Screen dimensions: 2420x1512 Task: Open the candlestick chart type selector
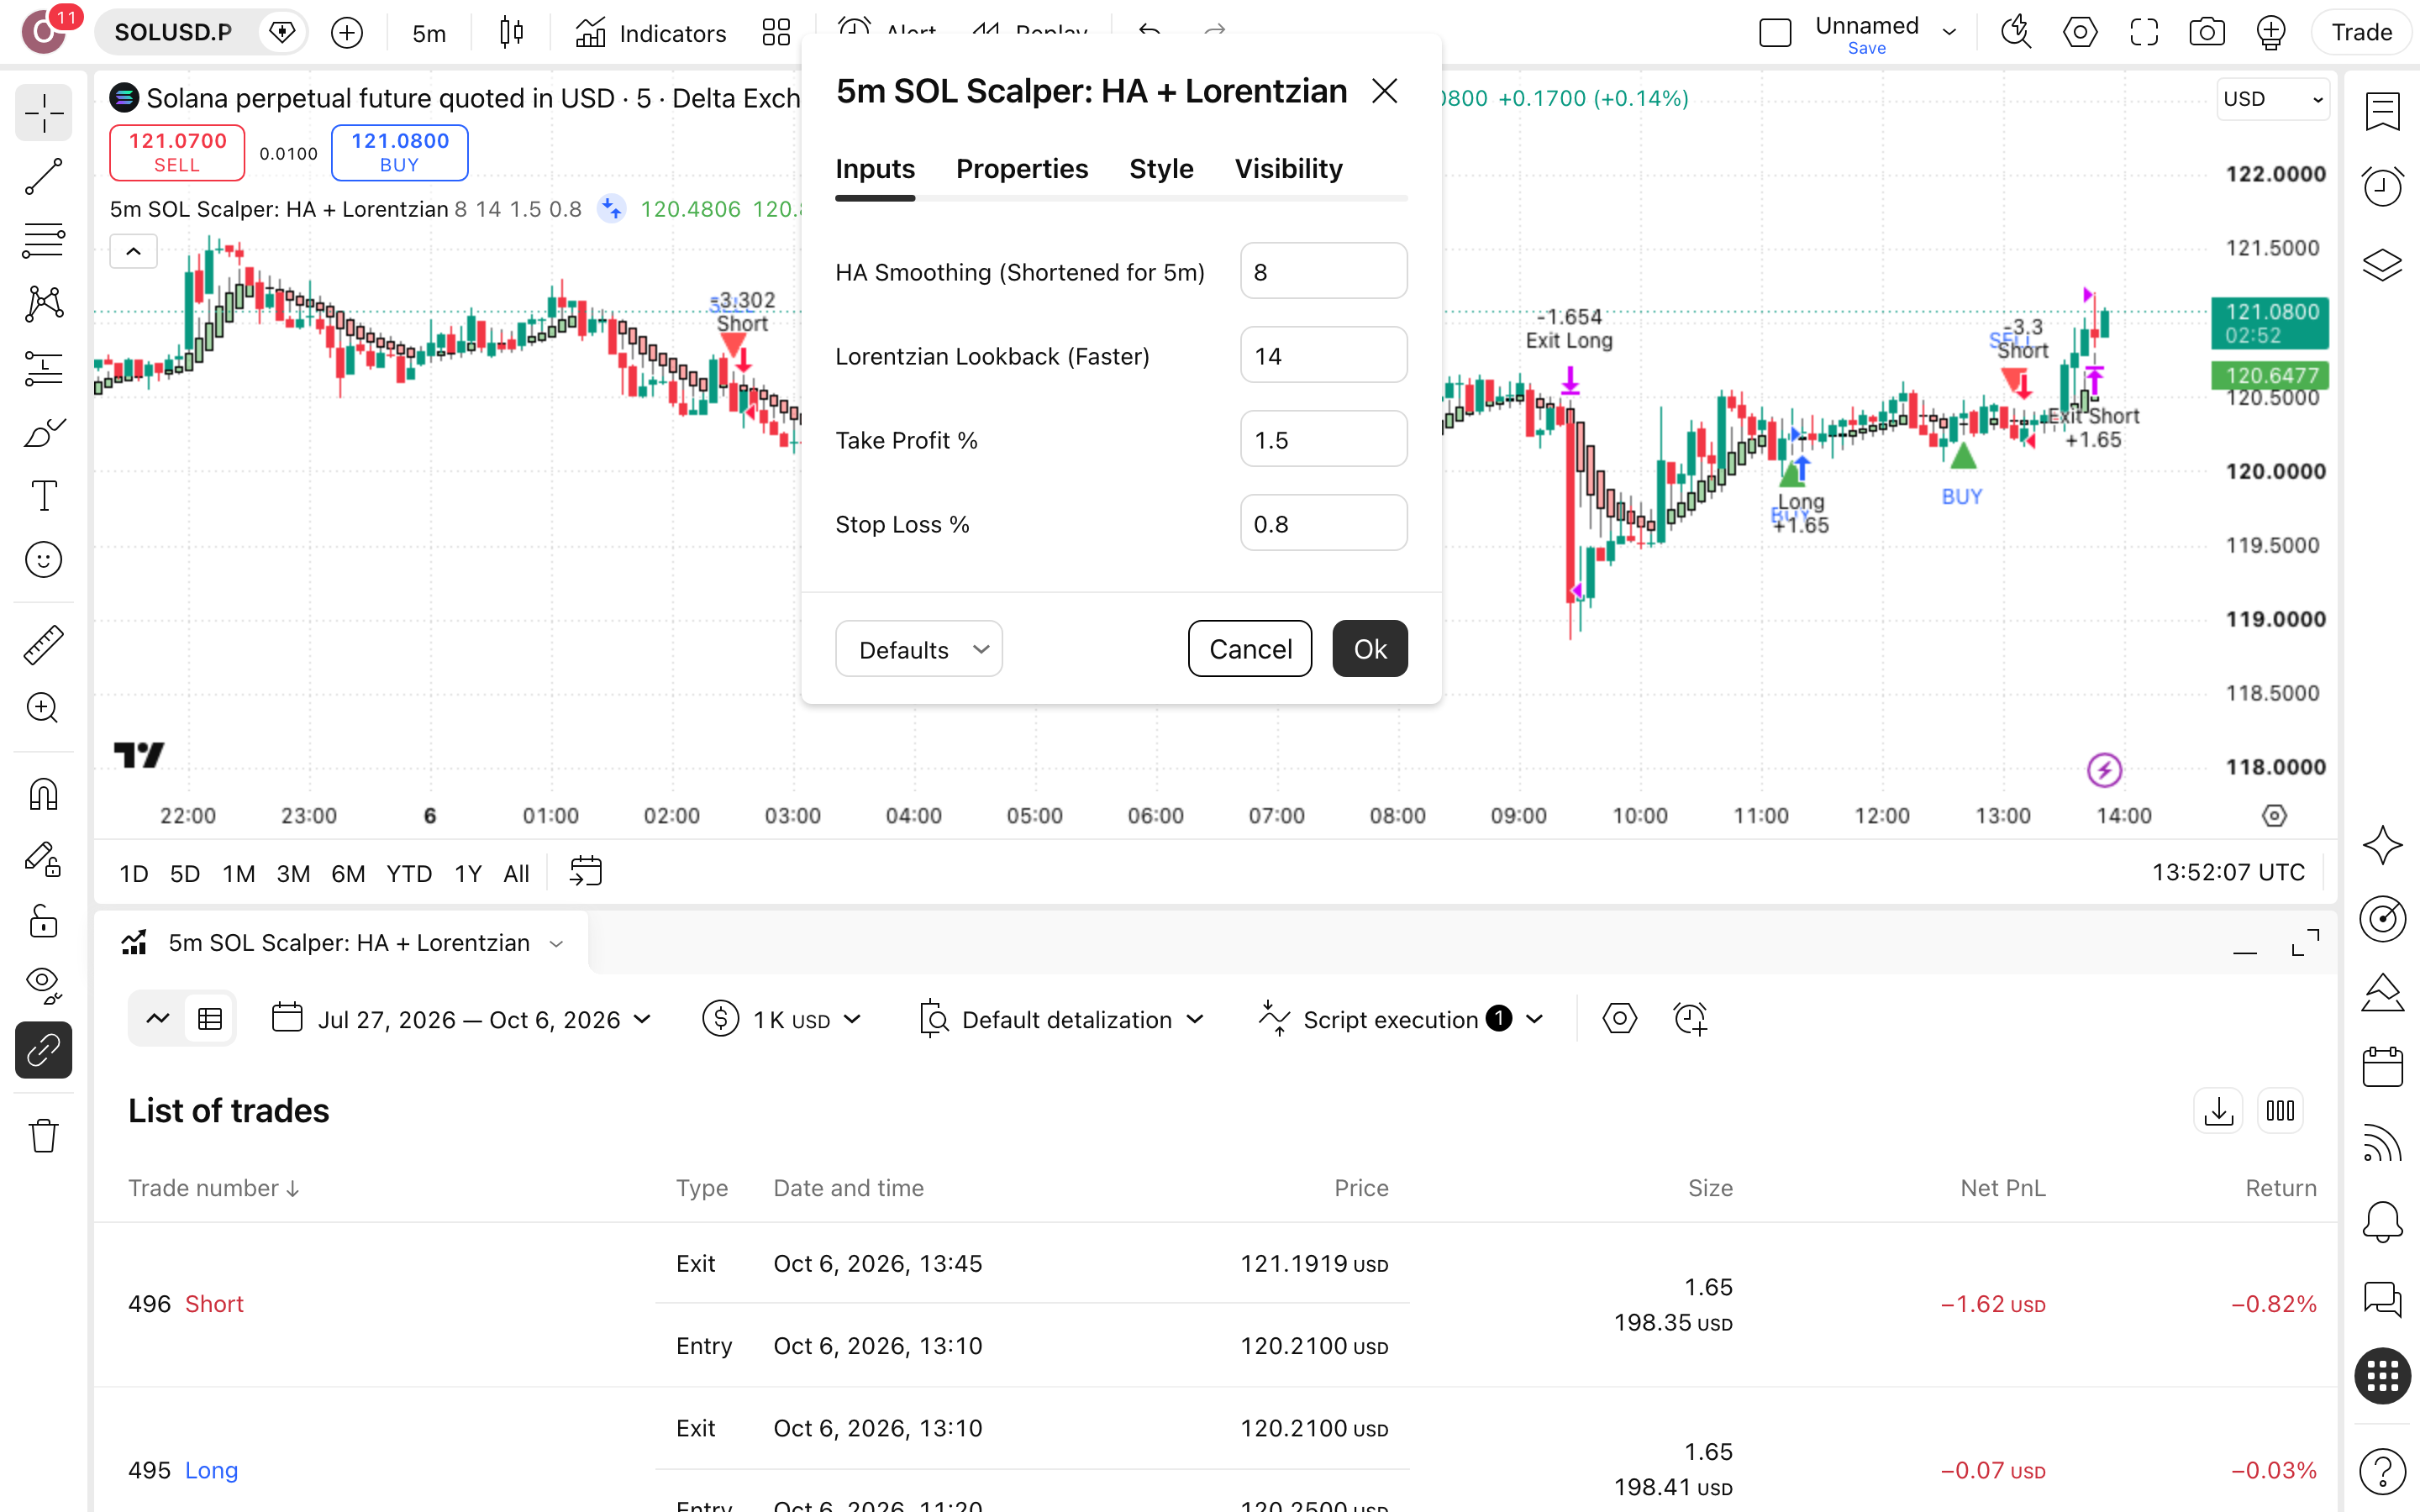pyautogui.click(x=511, y=33)
